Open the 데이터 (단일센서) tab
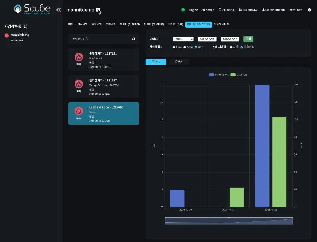317x242 pixels. click(x=130, y=24)
